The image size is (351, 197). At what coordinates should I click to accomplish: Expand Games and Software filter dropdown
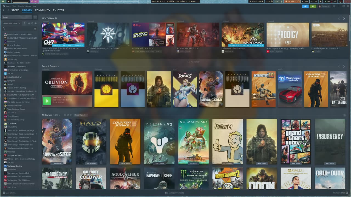pos(12,23)
